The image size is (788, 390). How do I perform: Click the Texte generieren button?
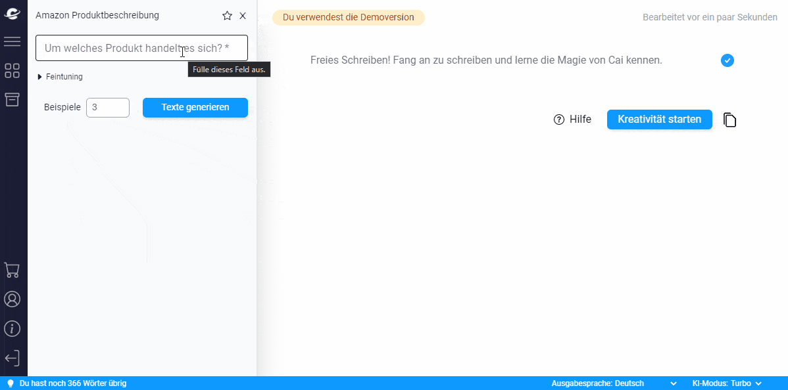pyautogui.click(x=195, y=108)
